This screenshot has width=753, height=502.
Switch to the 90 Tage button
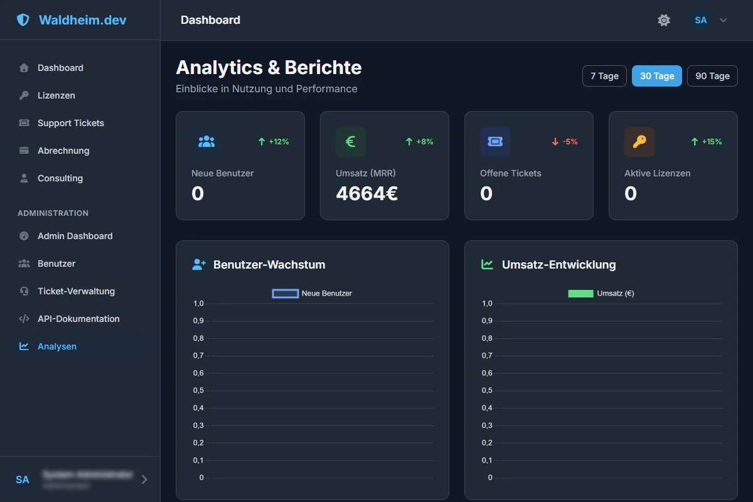tap(712, 76)
